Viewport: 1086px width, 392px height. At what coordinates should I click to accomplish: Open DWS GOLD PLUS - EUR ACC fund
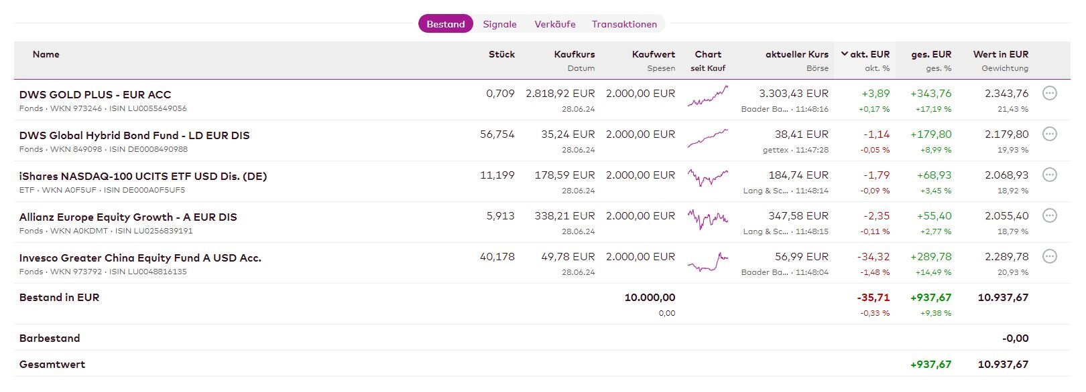point(95,95)
